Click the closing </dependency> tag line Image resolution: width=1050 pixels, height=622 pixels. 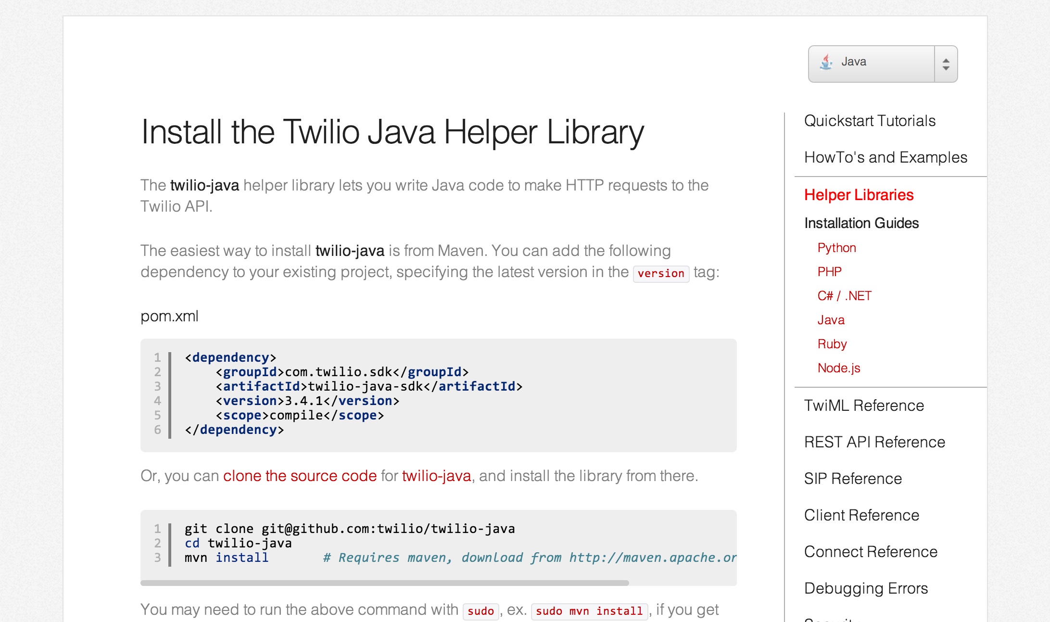click(234, 430)
